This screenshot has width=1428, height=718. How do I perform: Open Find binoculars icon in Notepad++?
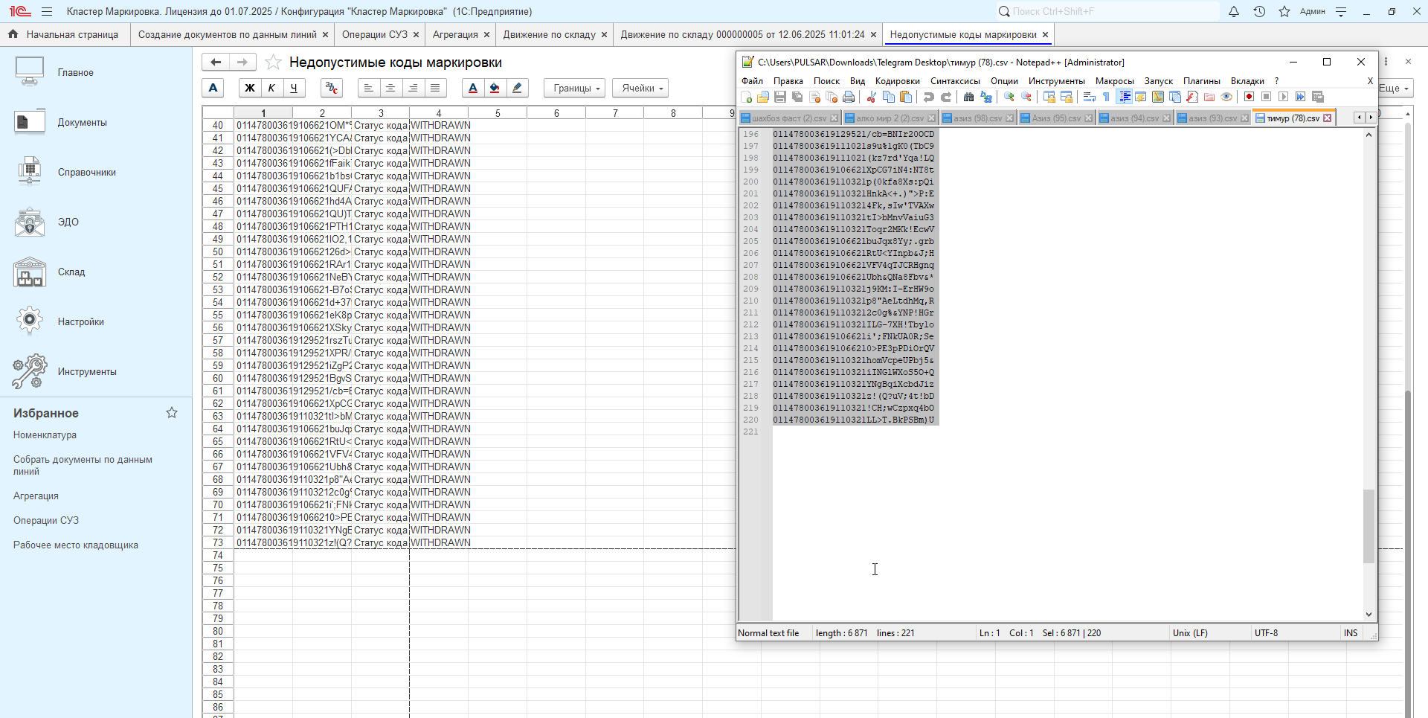click(x=968, y=97)
